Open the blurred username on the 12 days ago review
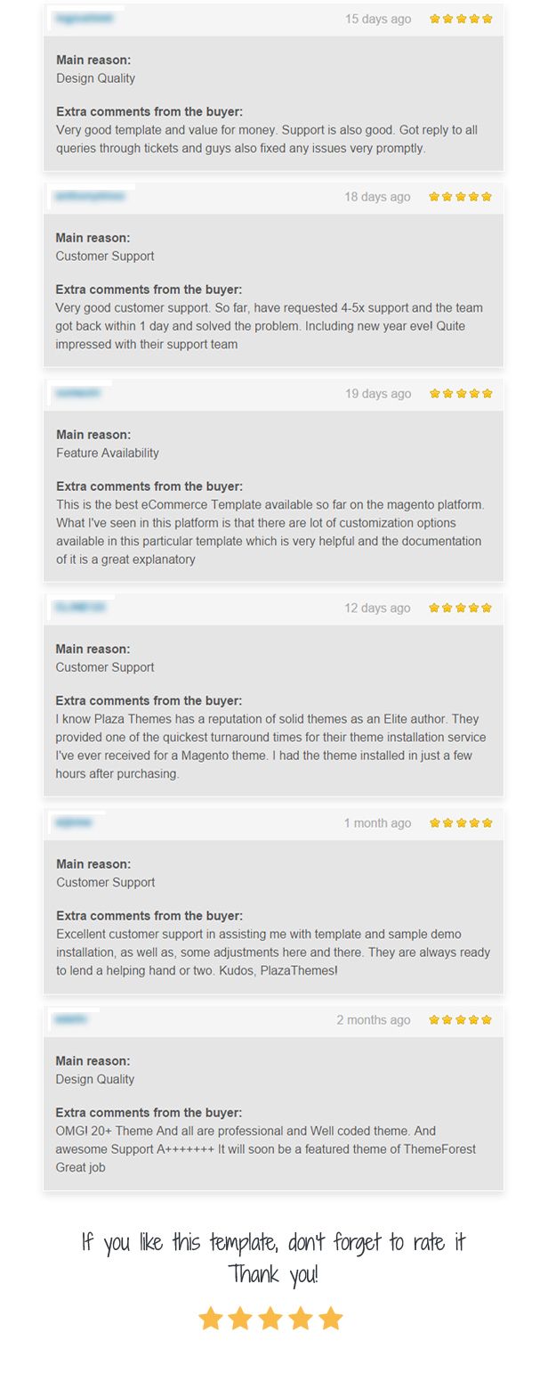Screen dimensions: 548x1398 click(x=80, y=608)
